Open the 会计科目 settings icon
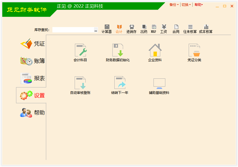The width and height of the screenshot is (238, 167). tap(81, 50)
